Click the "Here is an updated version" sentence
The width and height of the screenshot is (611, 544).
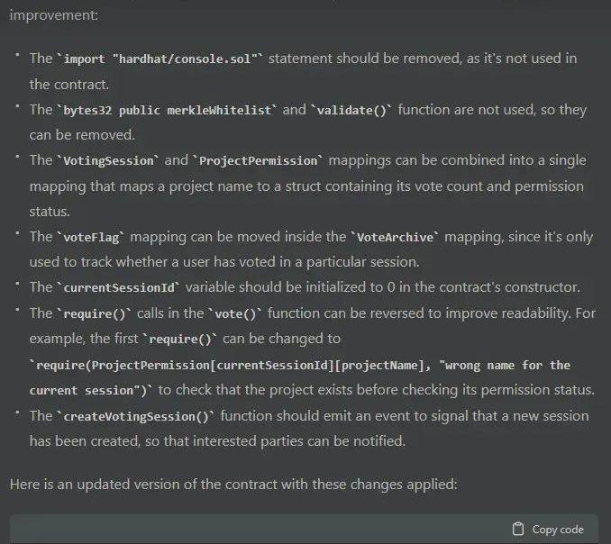pyautogui.click(x=233, y=485)
